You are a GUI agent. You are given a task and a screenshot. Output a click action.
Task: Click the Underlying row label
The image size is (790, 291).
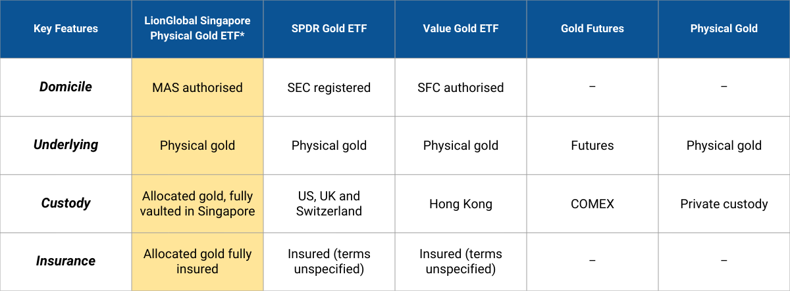click(x=66, y=145)
